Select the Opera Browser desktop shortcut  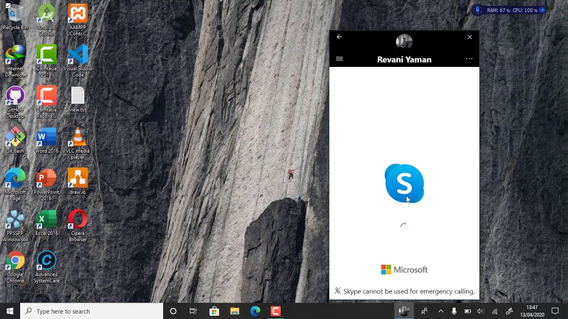coord(78,226)
